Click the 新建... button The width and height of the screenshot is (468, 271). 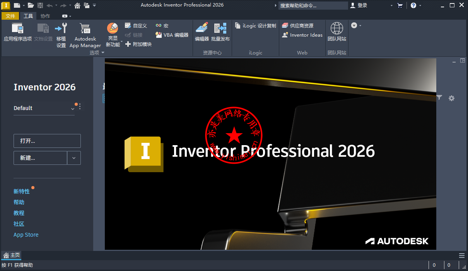coord(40,158)
